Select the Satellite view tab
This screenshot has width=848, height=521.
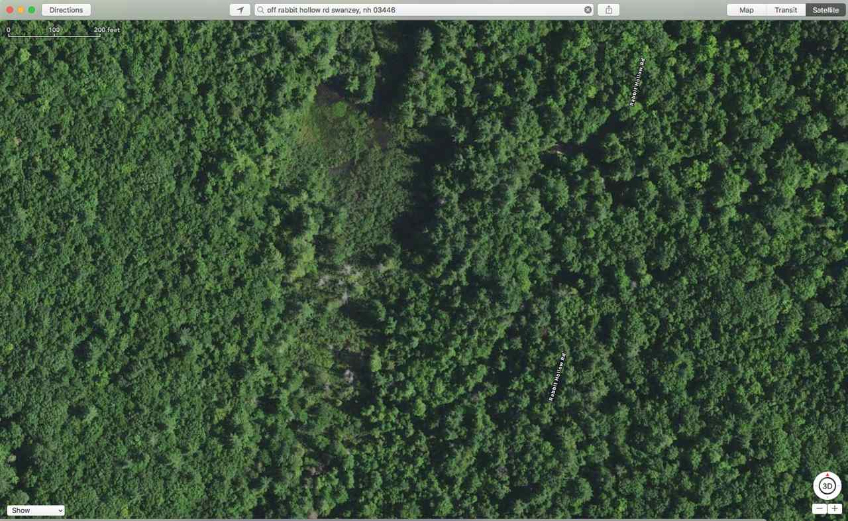point(825,10)
